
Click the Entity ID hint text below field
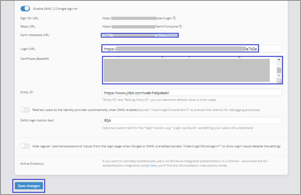coord(159,100)
